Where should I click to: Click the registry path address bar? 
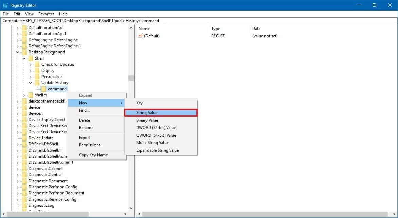[199, 20]
